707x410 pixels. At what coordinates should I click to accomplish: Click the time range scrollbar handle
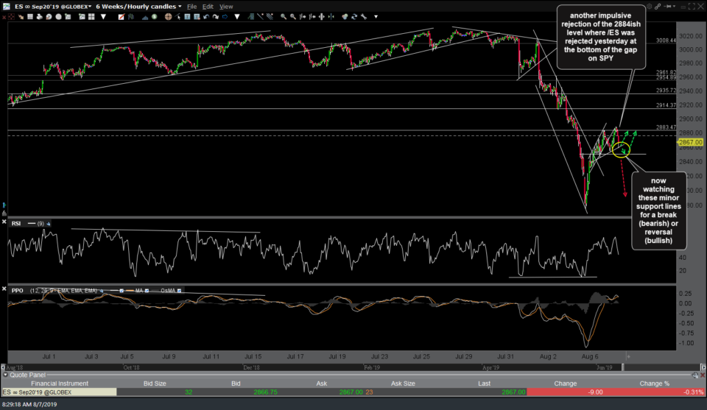(x=623, y=367)
